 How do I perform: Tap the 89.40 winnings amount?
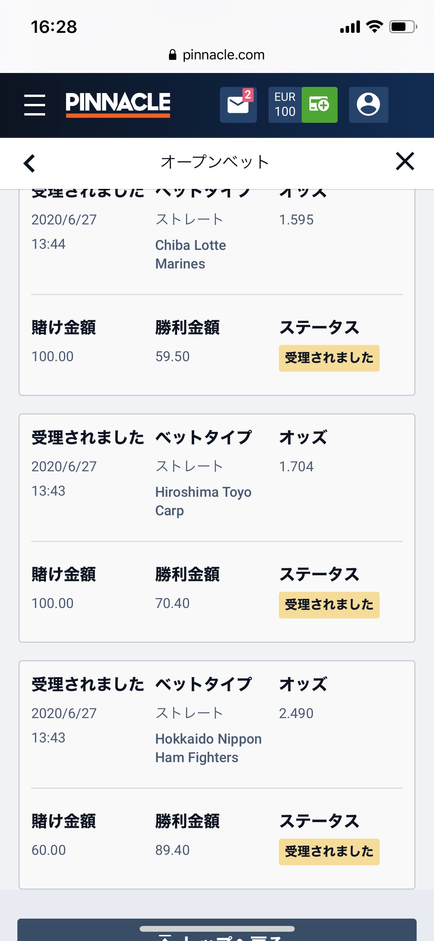click(172, 850)
